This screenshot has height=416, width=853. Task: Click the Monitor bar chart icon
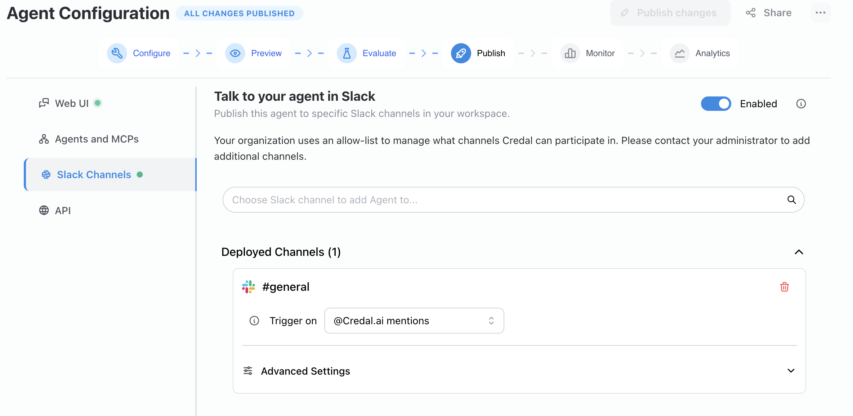point(570,53)
